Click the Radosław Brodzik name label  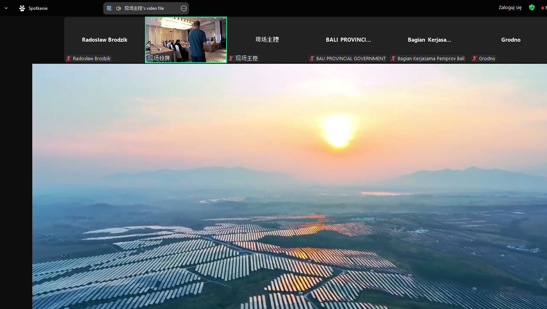pyautogui.click(x=92, y=58)
